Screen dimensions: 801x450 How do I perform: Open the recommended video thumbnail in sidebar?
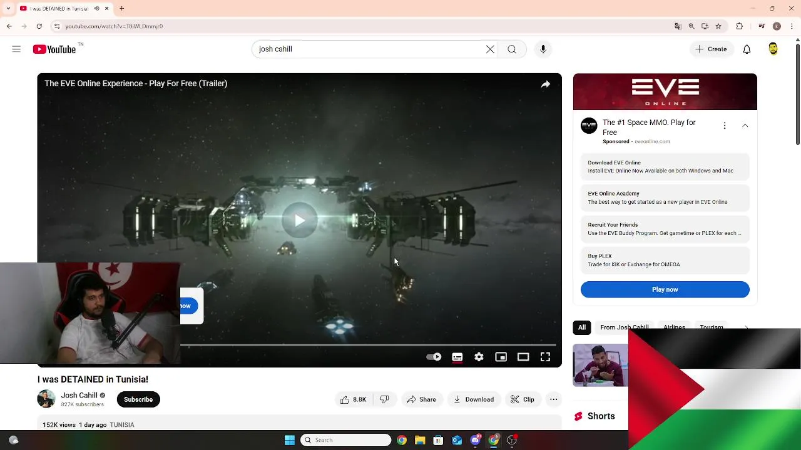click(600, 365)
